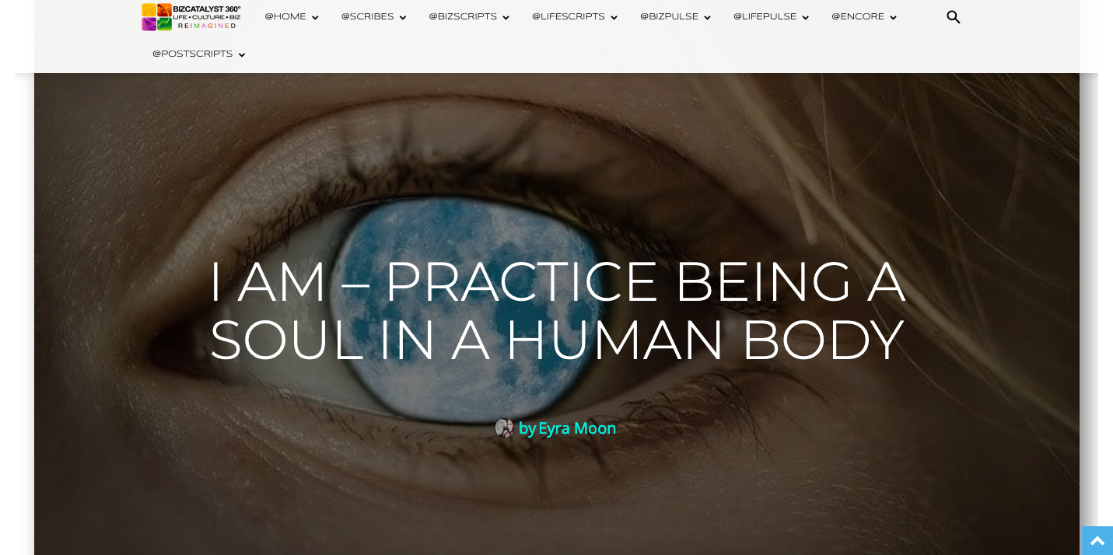Click the article title heading text

[x=557, y=311]
